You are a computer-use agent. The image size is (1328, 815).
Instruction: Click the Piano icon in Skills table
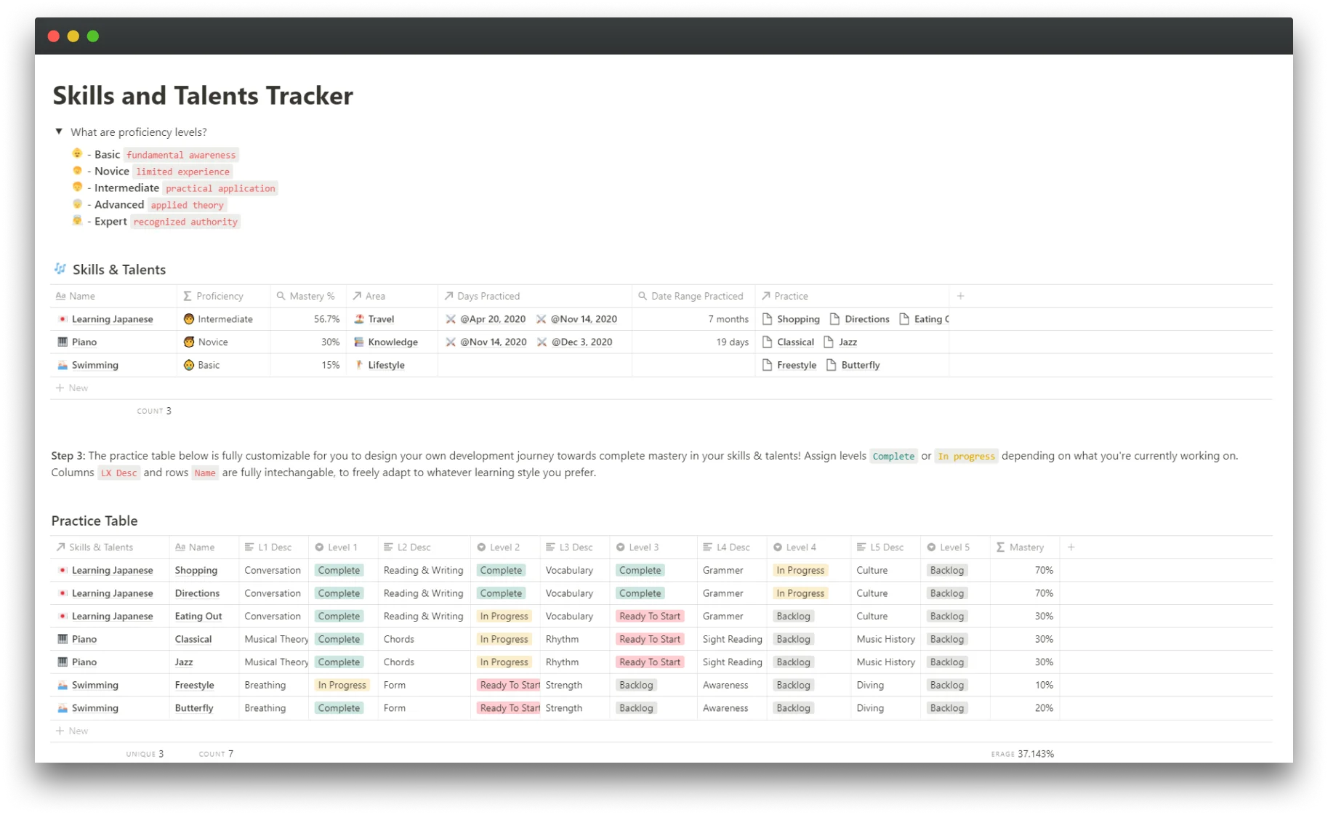[x=63, y=342]
